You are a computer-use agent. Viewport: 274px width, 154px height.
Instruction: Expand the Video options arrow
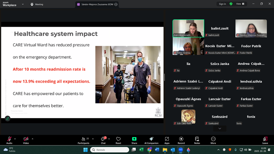pos(33,139)
